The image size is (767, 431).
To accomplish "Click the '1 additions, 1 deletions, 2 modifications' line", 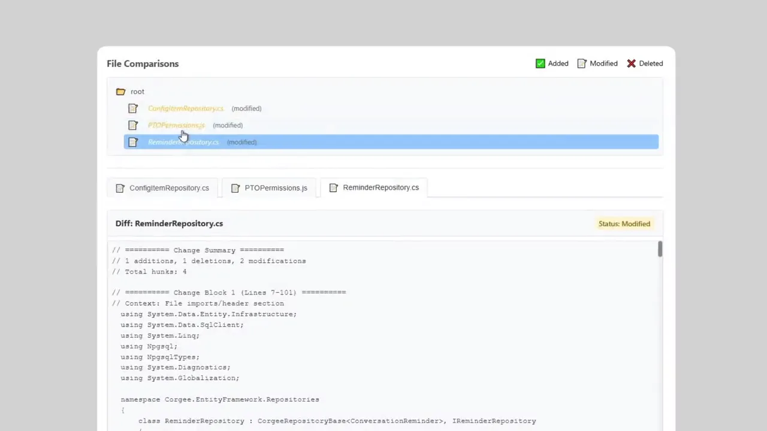I will pos(209,261).
